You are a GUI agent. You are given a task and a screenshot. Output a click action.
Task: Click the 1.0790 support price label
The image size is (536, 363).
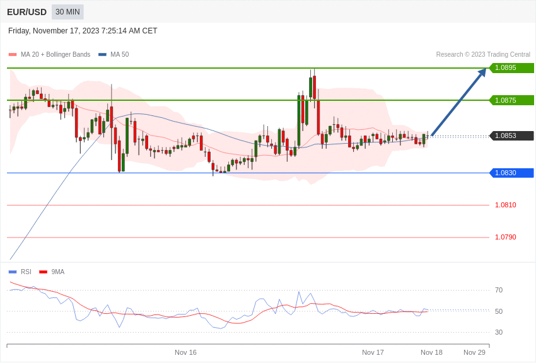click(x=506, y=238)
